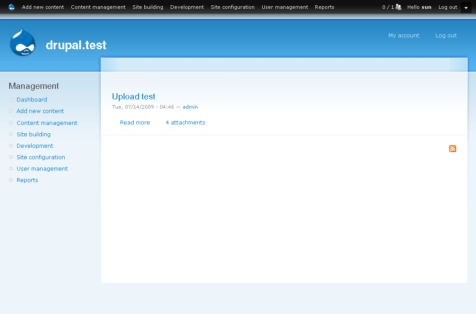Open Development from the top toolbar
Image resolution: width=476 pixels, height=314 pixels.
(187, 7)
